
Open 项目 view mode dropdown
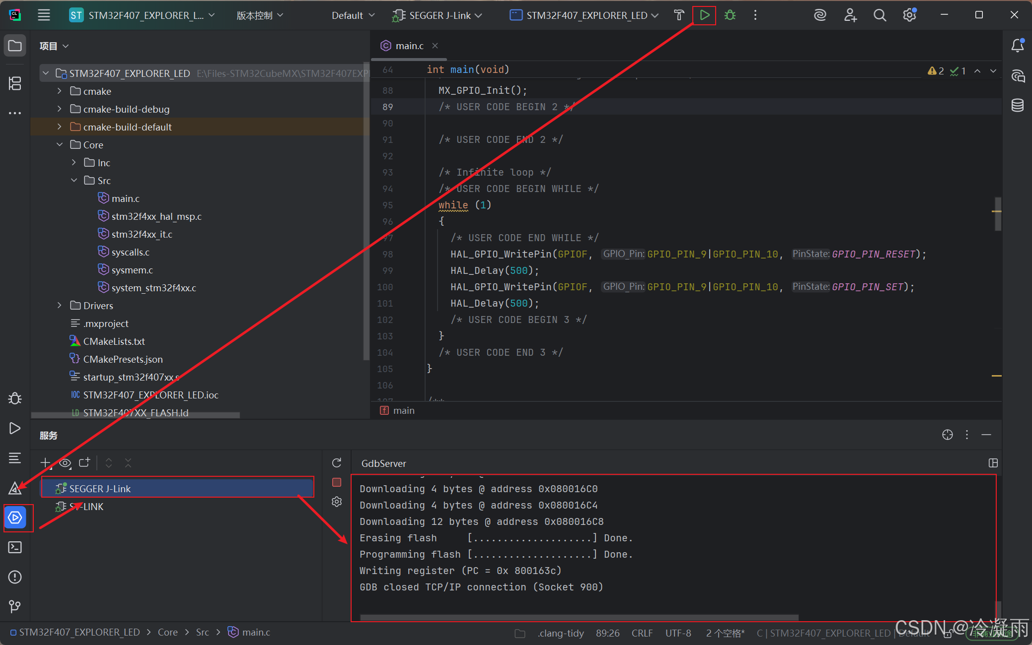54,46
